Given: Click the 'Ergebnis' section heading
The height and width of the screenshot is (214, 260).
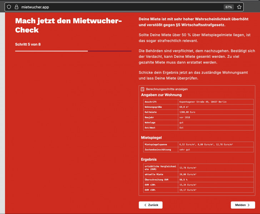Looking at the screenshot, I should pos(149,159).
